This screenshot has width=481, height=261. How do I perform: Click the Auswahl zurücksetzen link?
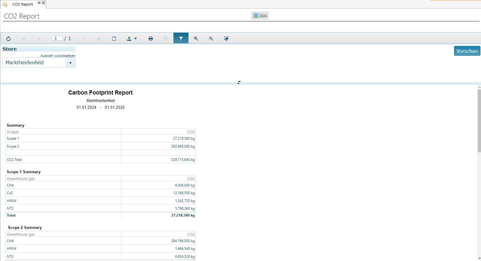(x=58, y=56)
